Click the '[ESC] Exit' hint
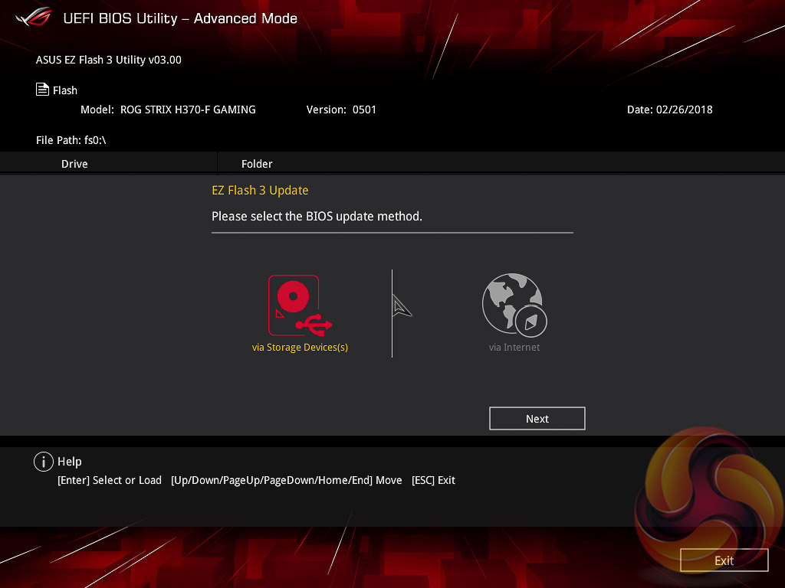785x588 pixels. (434, 481)
